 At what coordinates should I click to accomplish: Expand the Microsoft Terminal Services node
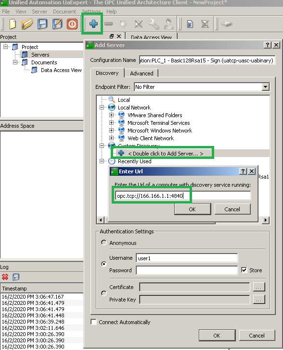pos(111,123)
